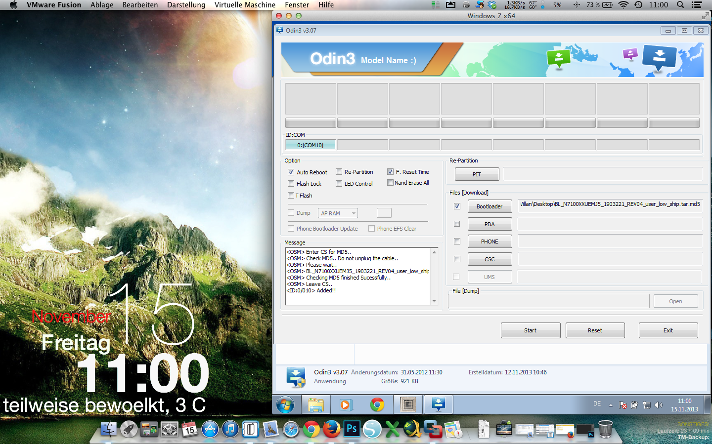Toggle F. Reset Time checkbox

click(x=391, y=172)
